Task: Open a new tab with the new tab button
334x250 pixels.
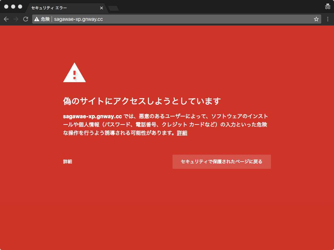Action: click(x=114, y=8)
